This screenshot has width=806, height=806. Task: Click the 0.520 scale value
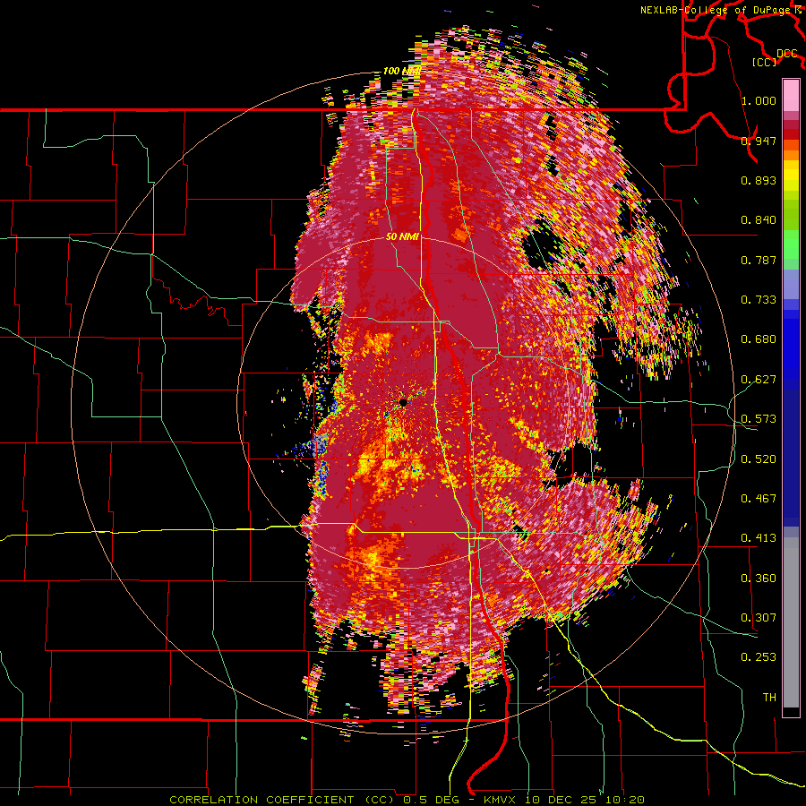(759, 459)
